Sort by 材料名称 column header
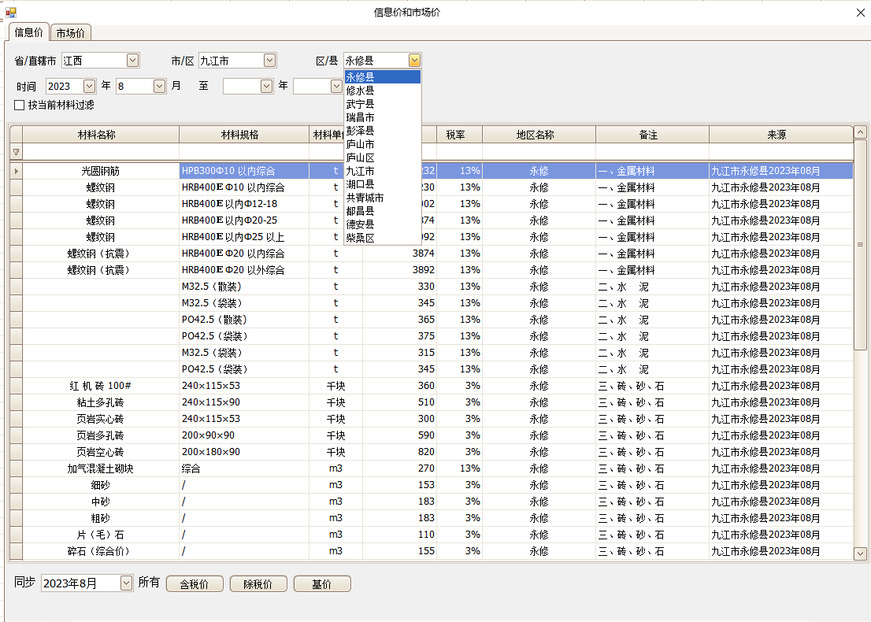The height and width of the screenshot is (622, 871). point(101,135)
